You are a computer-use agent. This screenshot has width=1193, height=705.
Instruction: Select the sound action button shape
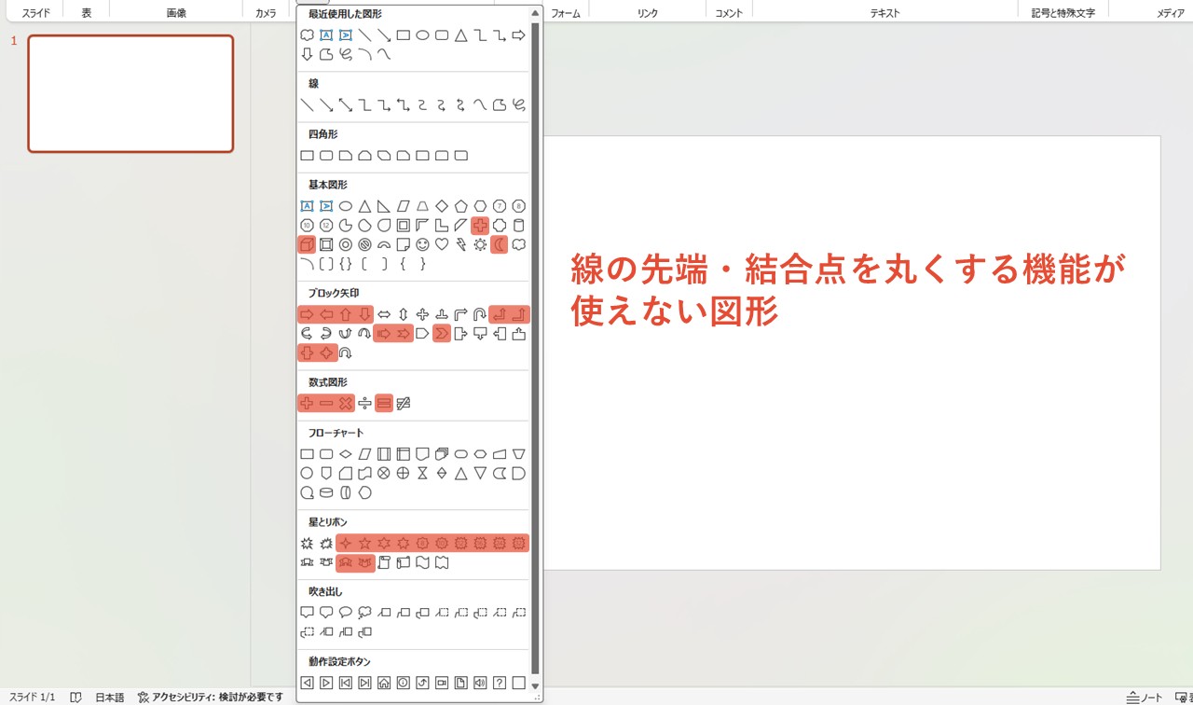[480, 683]
